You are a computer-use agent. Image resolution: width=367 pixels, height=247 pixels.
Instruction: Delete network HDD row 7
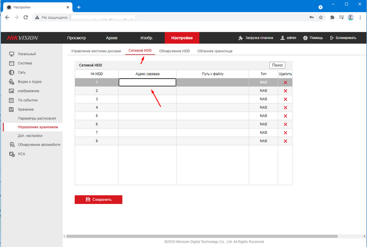285,133
